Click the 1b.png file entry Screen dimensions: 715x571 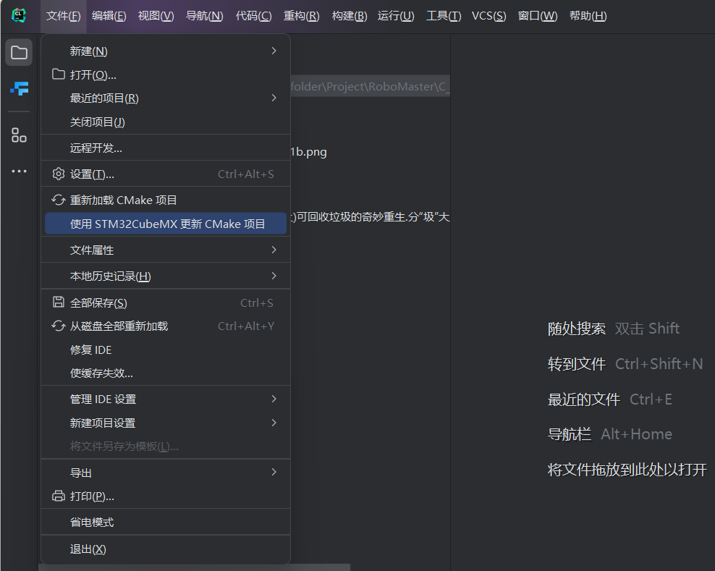point(309,152)
